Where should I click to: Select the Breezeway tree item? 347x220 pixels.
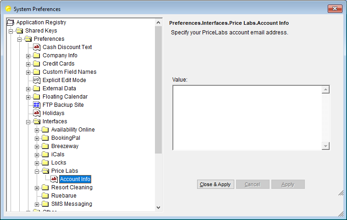click(65, 146)
